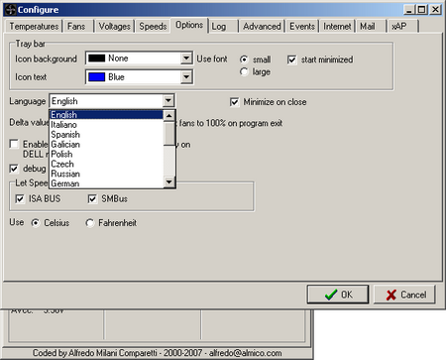Minimize the Configure window
Viewport: 446px width, 360px height.
pos(409,10)
